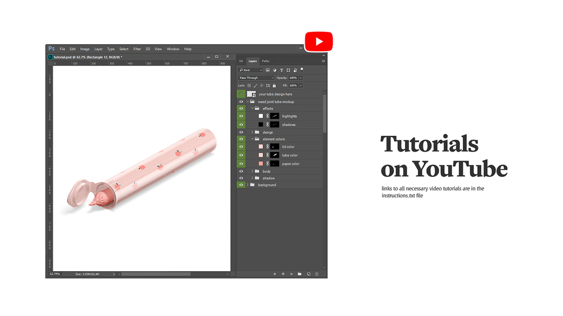Click the paper color swatch thumbnail

[x=260, y=164]
